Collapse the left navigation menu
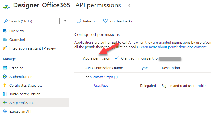Image resolution: width=211 pixels, height=114 pixels. (x=65, y=21)
